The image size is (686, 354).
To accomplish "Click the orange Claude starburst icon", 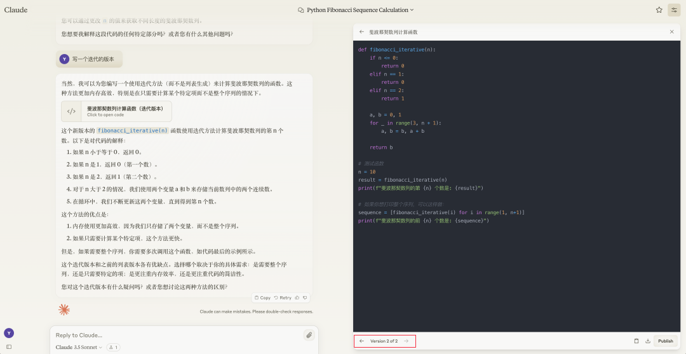I will [64, 310].
